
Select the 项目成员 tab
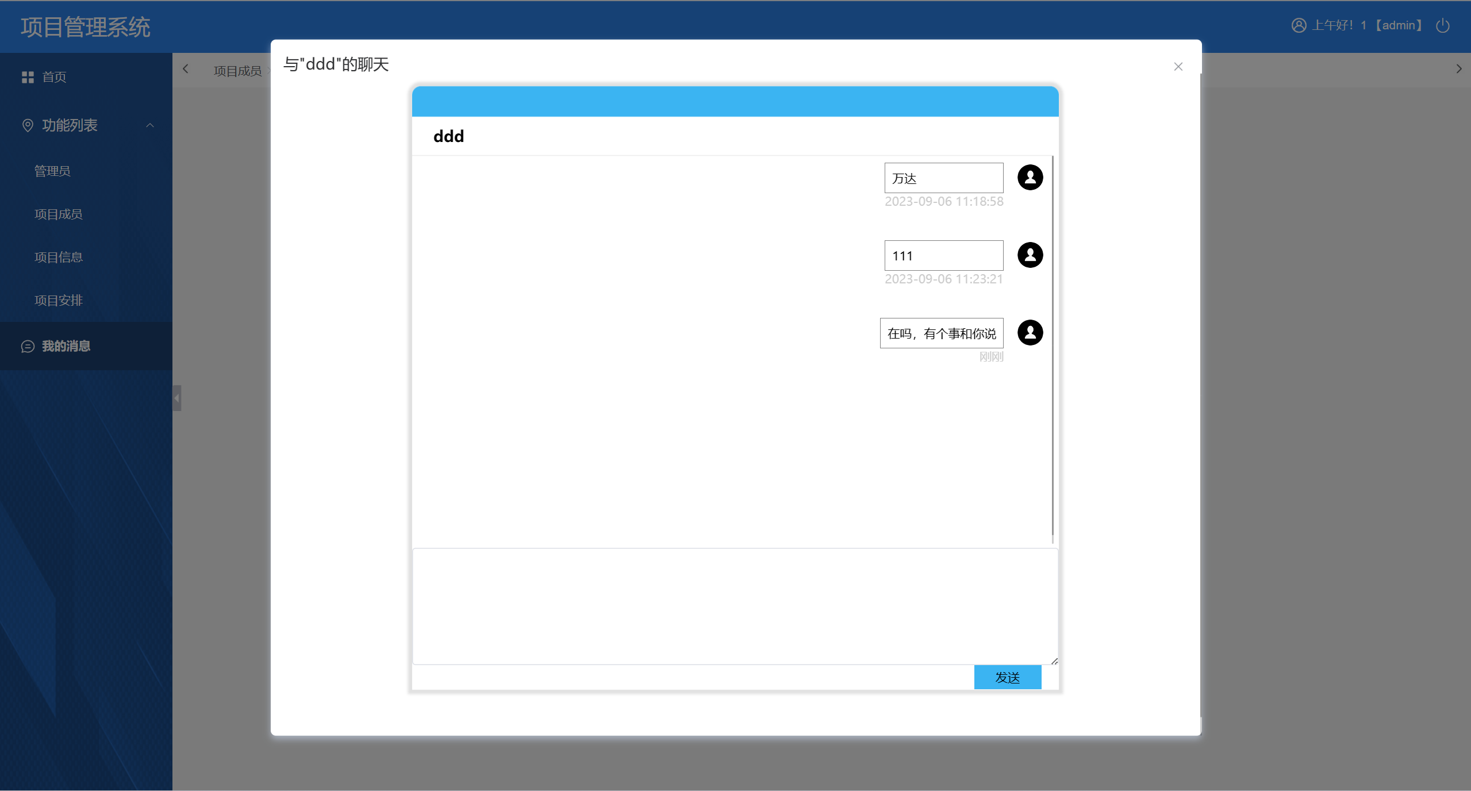237,71
